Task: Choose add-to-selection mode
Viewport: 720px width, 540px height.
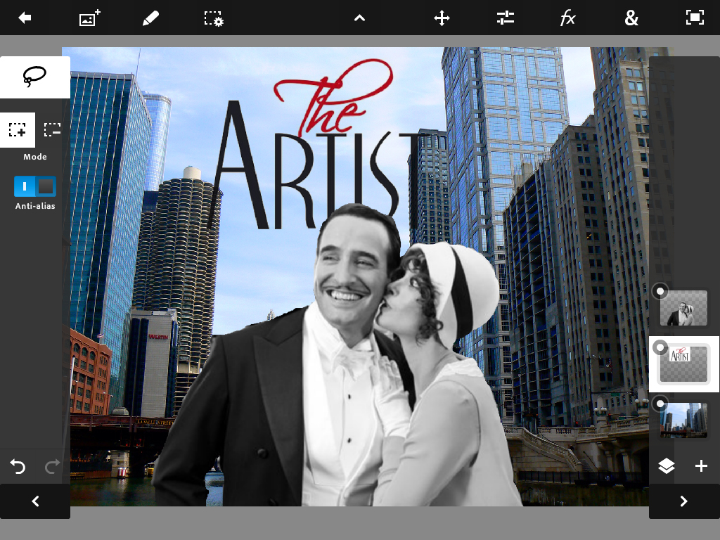Action: pyautogui.click(x=18, y=130)
